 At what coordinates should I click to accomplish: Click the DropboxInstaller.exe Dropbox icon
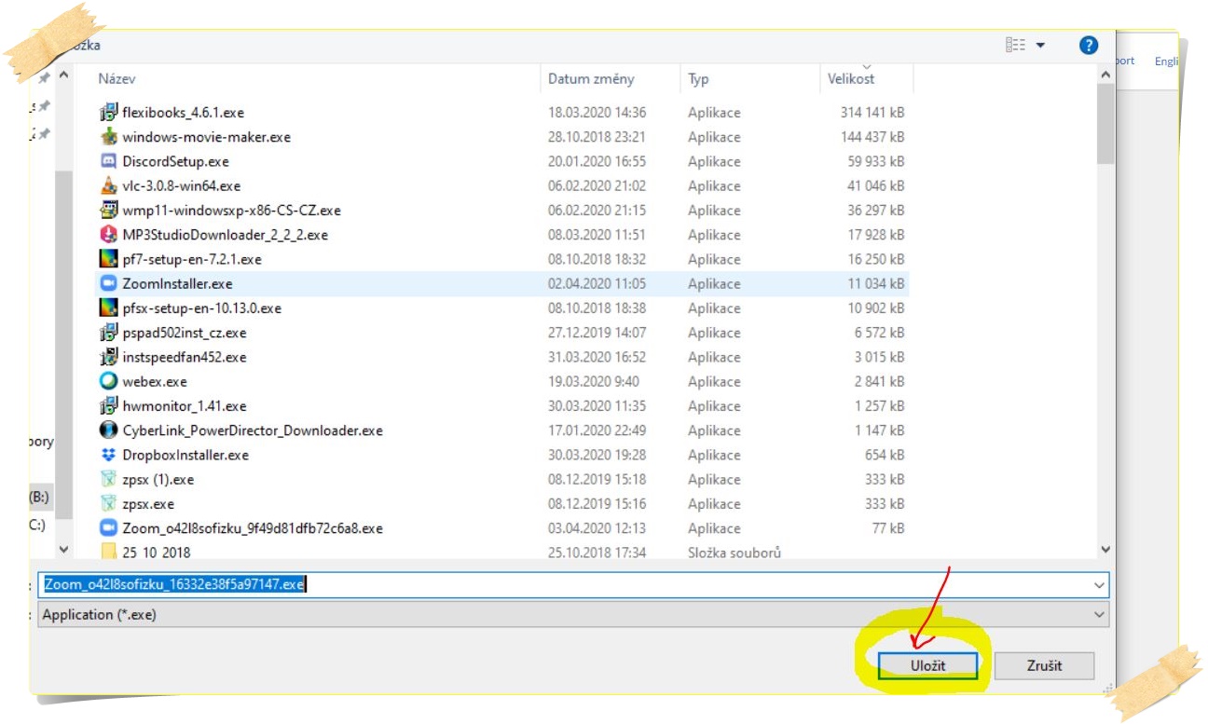click(108, 455)
